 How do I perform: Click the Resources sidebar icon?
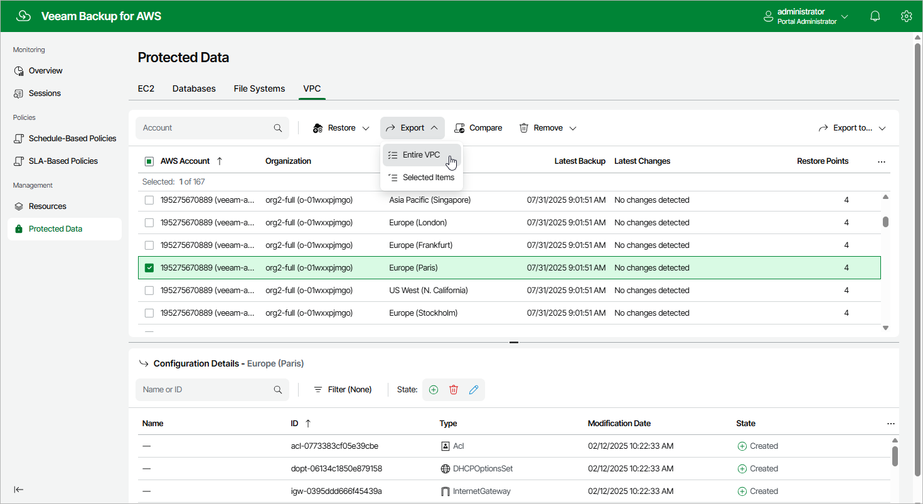click(x=19, y=206)
